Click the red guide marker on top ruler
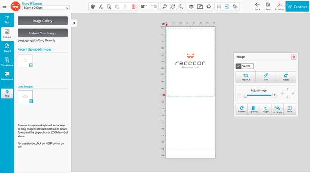The width and height of the screenshot is (310, 173). (166, 25)
